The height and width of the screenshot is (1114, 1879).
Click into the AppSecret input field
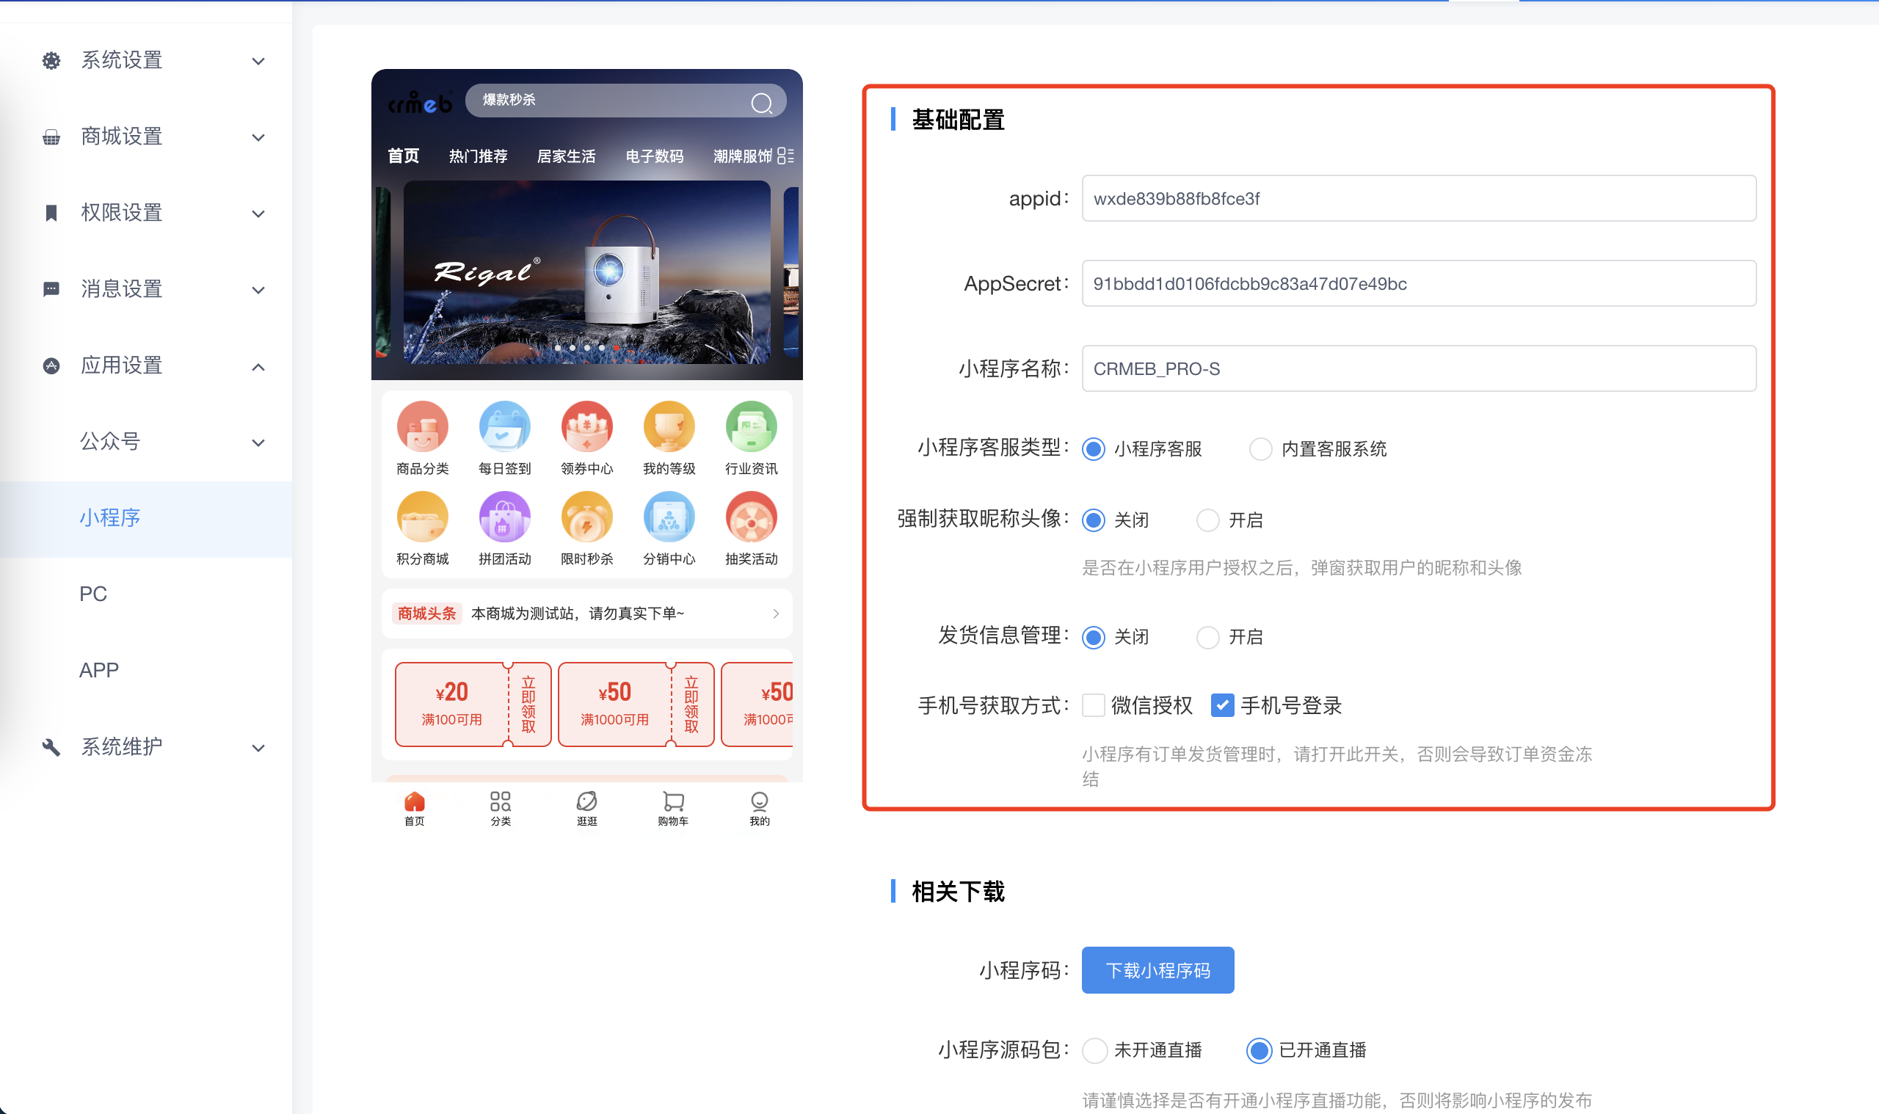(x=1418, y=284)
